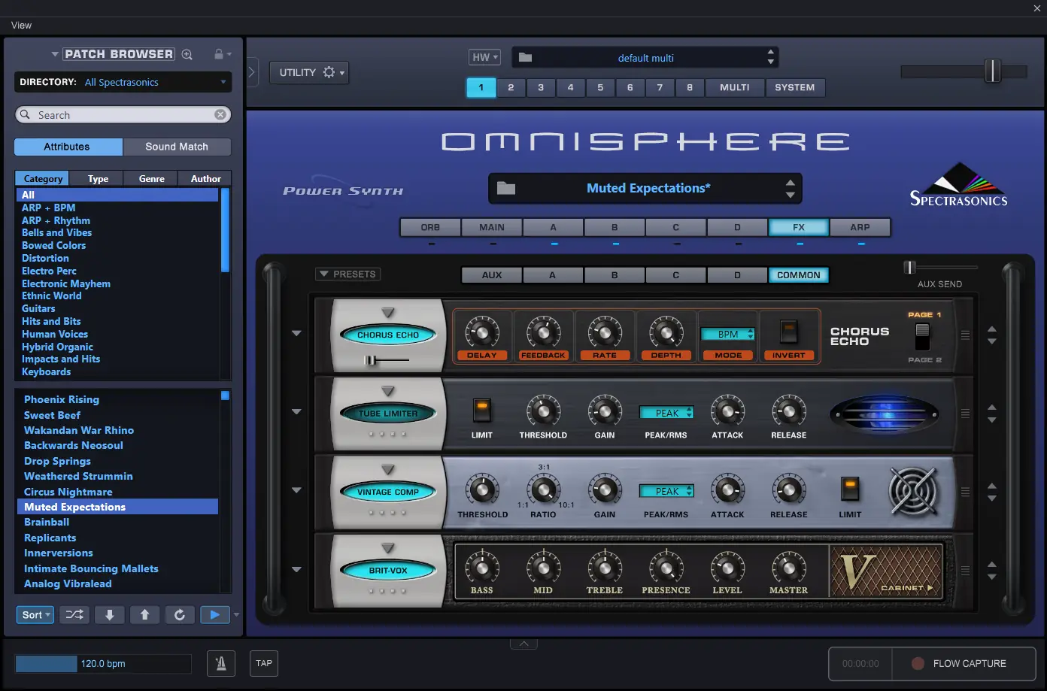The width and height of the screenshot is (1047, 691).
Task: Click the Tube Limiter rack handle icon
Action: tap(966, 414)
